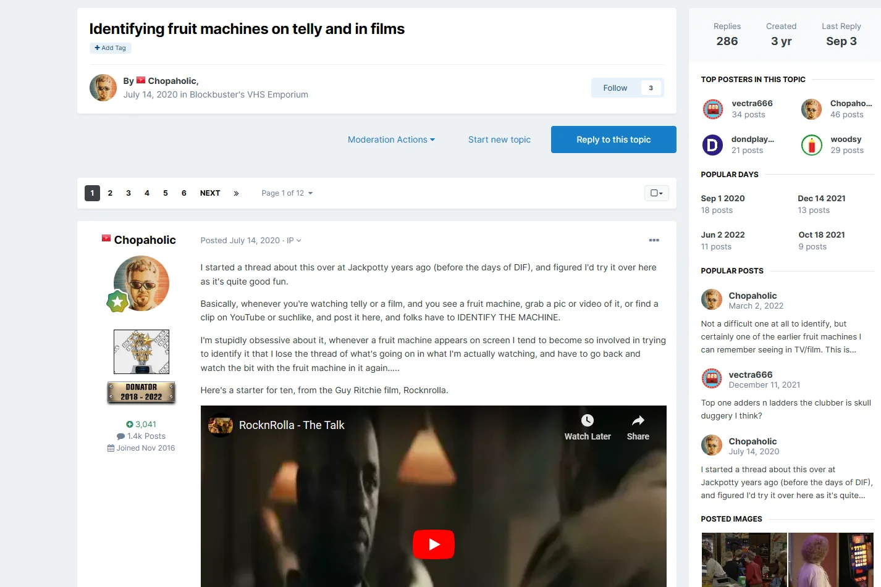Expand the IP dropdown on post
Image resolution: width=881 pixels, height=587 pixels.
tap(294, 241)
